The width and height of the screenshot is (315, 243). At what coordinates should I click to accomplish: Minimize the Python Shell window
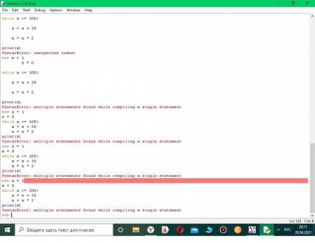click(x=280, y=3)
